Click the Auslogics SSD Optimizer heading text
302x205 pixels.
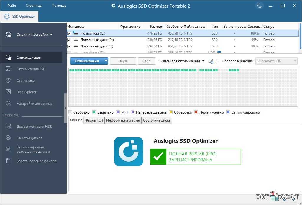186,141
